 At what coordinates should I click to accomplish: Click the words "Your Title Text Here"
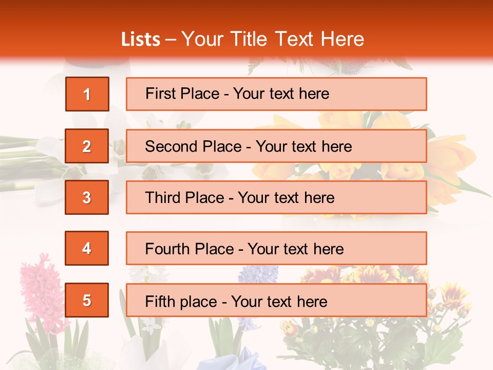(x=272, y=39)
